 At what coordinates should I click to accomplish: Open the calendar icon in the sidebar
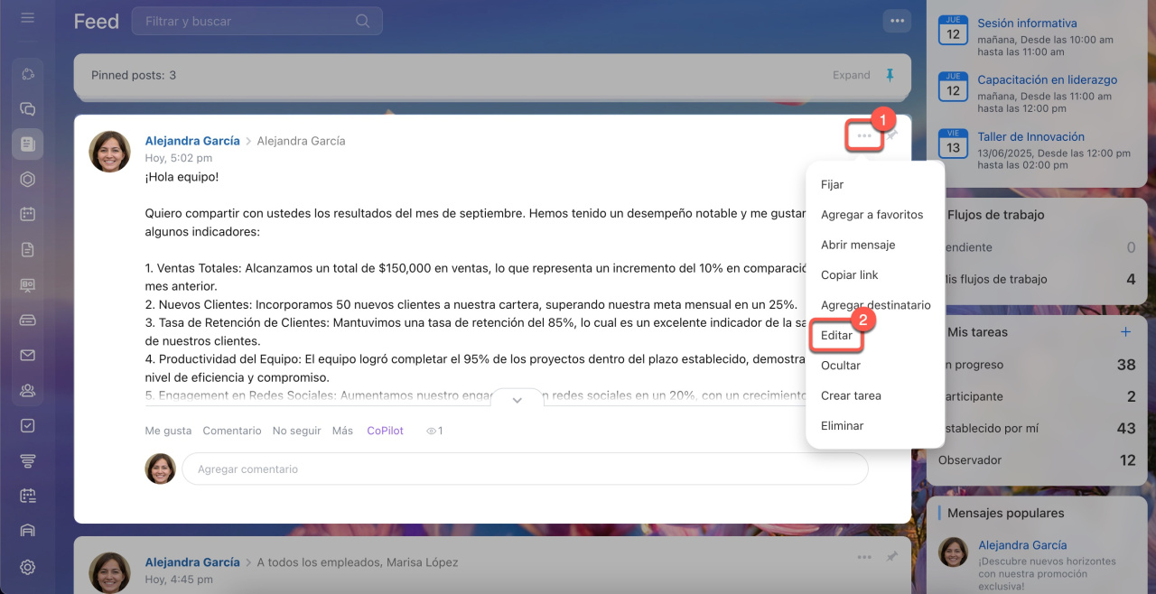pyautogui.click(x=27, y=214)
